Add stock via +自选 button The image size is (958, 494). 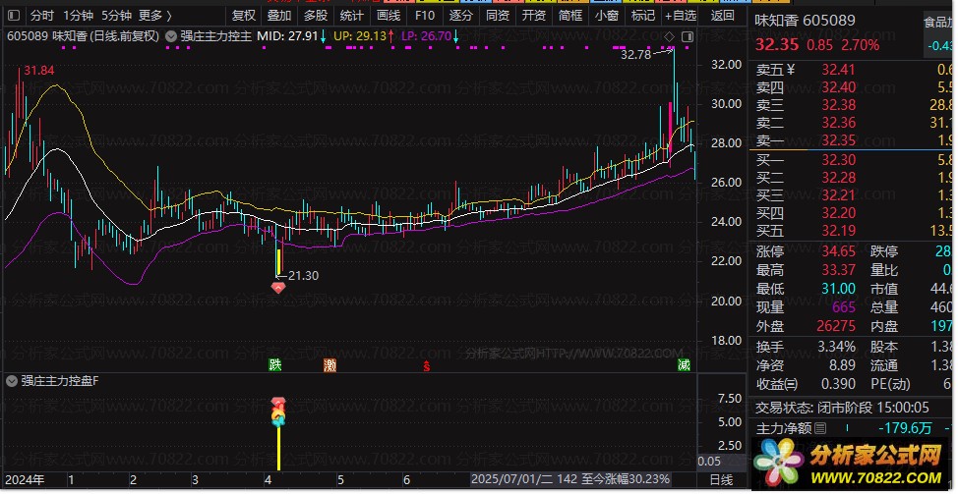pyautogui.click(x=681, y=16)
